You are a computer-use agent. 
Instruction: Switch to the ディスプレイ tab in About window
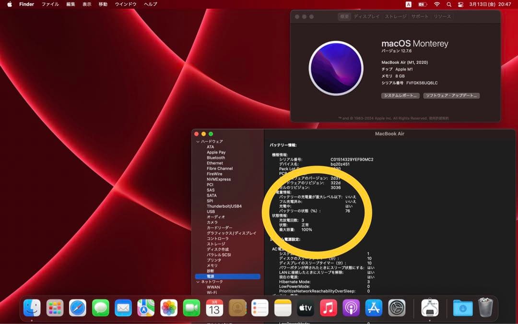click(367, 16)
